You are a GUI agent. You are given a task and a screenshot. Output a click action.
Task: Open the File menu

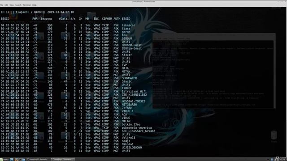[x=1, y=5]
